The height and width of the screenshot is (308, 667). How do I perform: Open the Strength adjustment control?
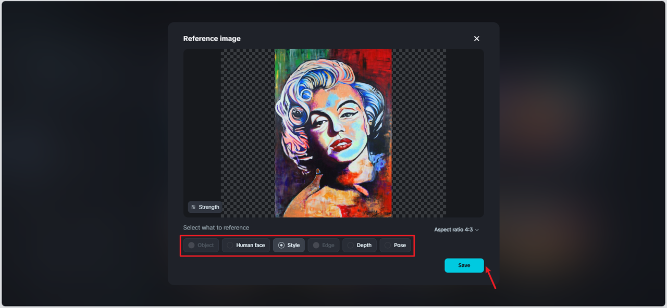[205, 207]
